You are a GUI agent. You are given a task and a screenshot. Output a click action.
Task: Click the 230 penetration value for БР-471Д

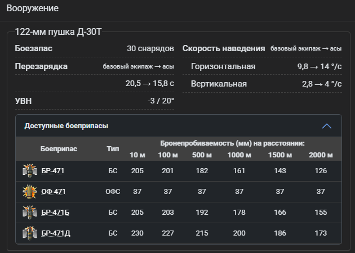pyautogui.click(x=137, y=233)
